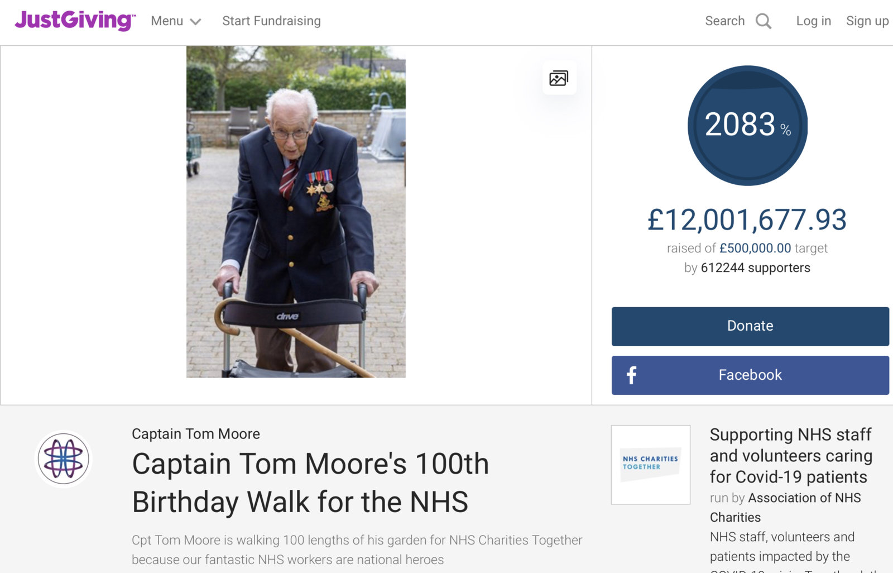
Task: Click the Captain Tom Moore name
Action: click(x=196, y=434)
